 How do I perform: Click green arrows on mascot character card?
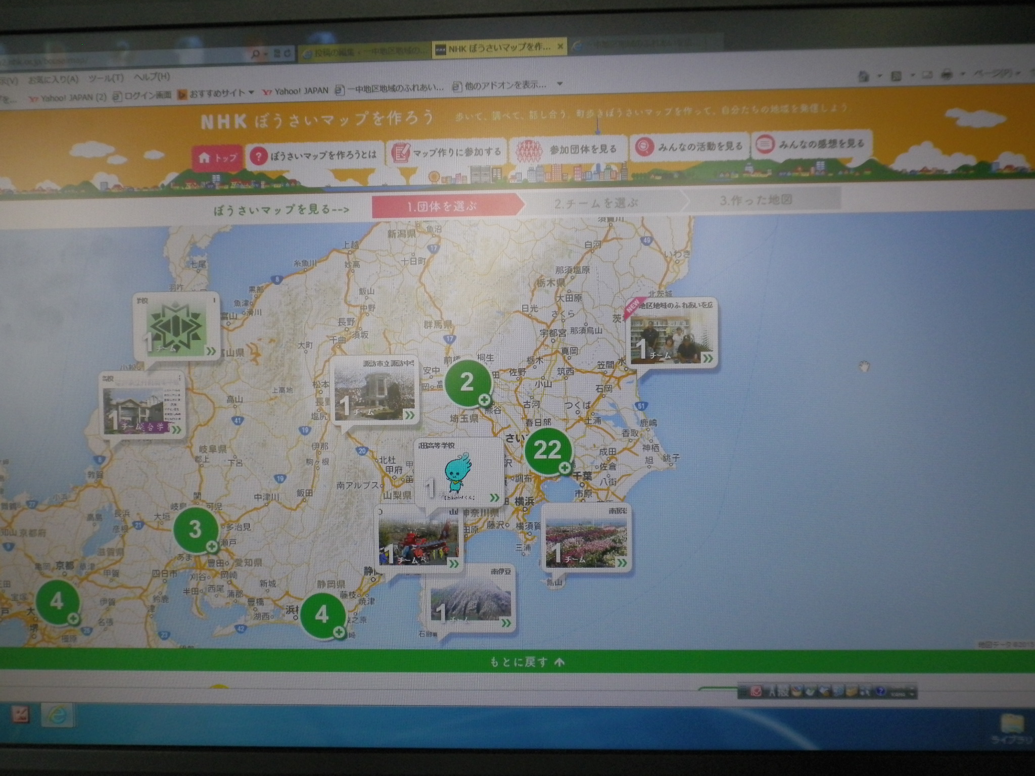pos(494,497)
